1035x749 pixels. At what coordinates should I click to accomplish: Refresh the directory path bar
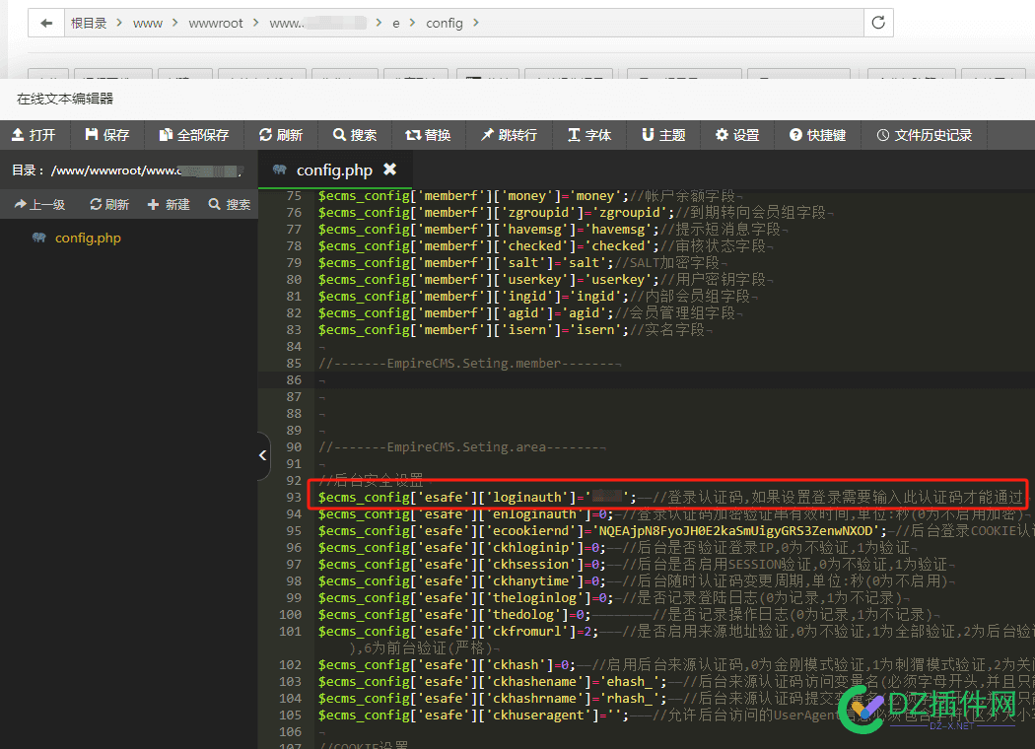[878, 23]
